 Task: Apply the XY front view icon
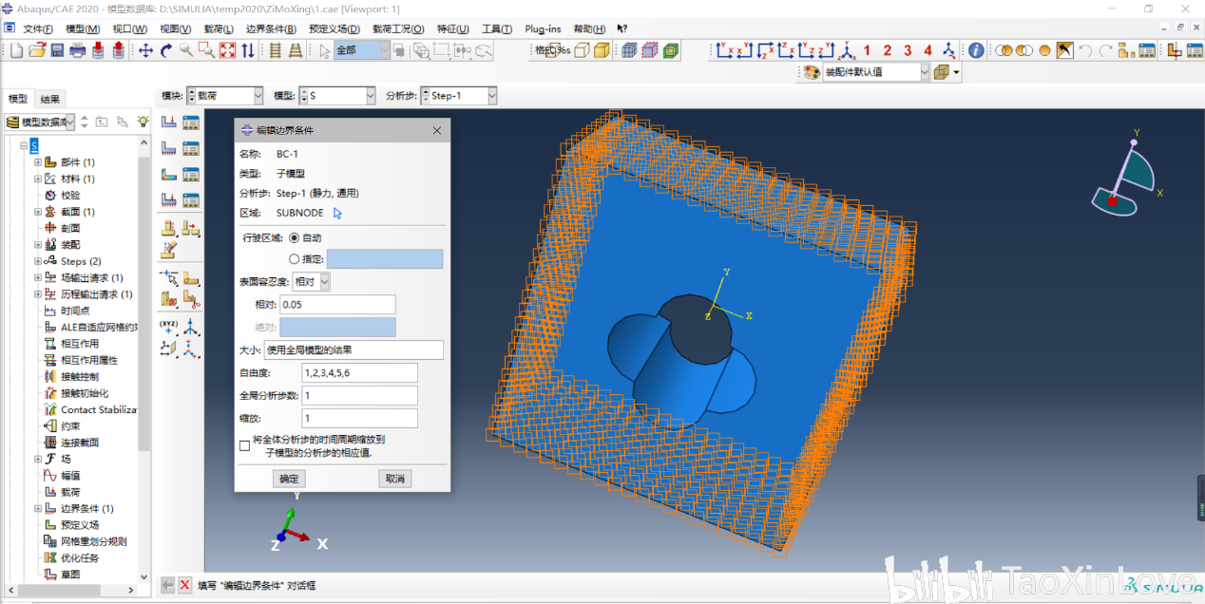(724, 50)
